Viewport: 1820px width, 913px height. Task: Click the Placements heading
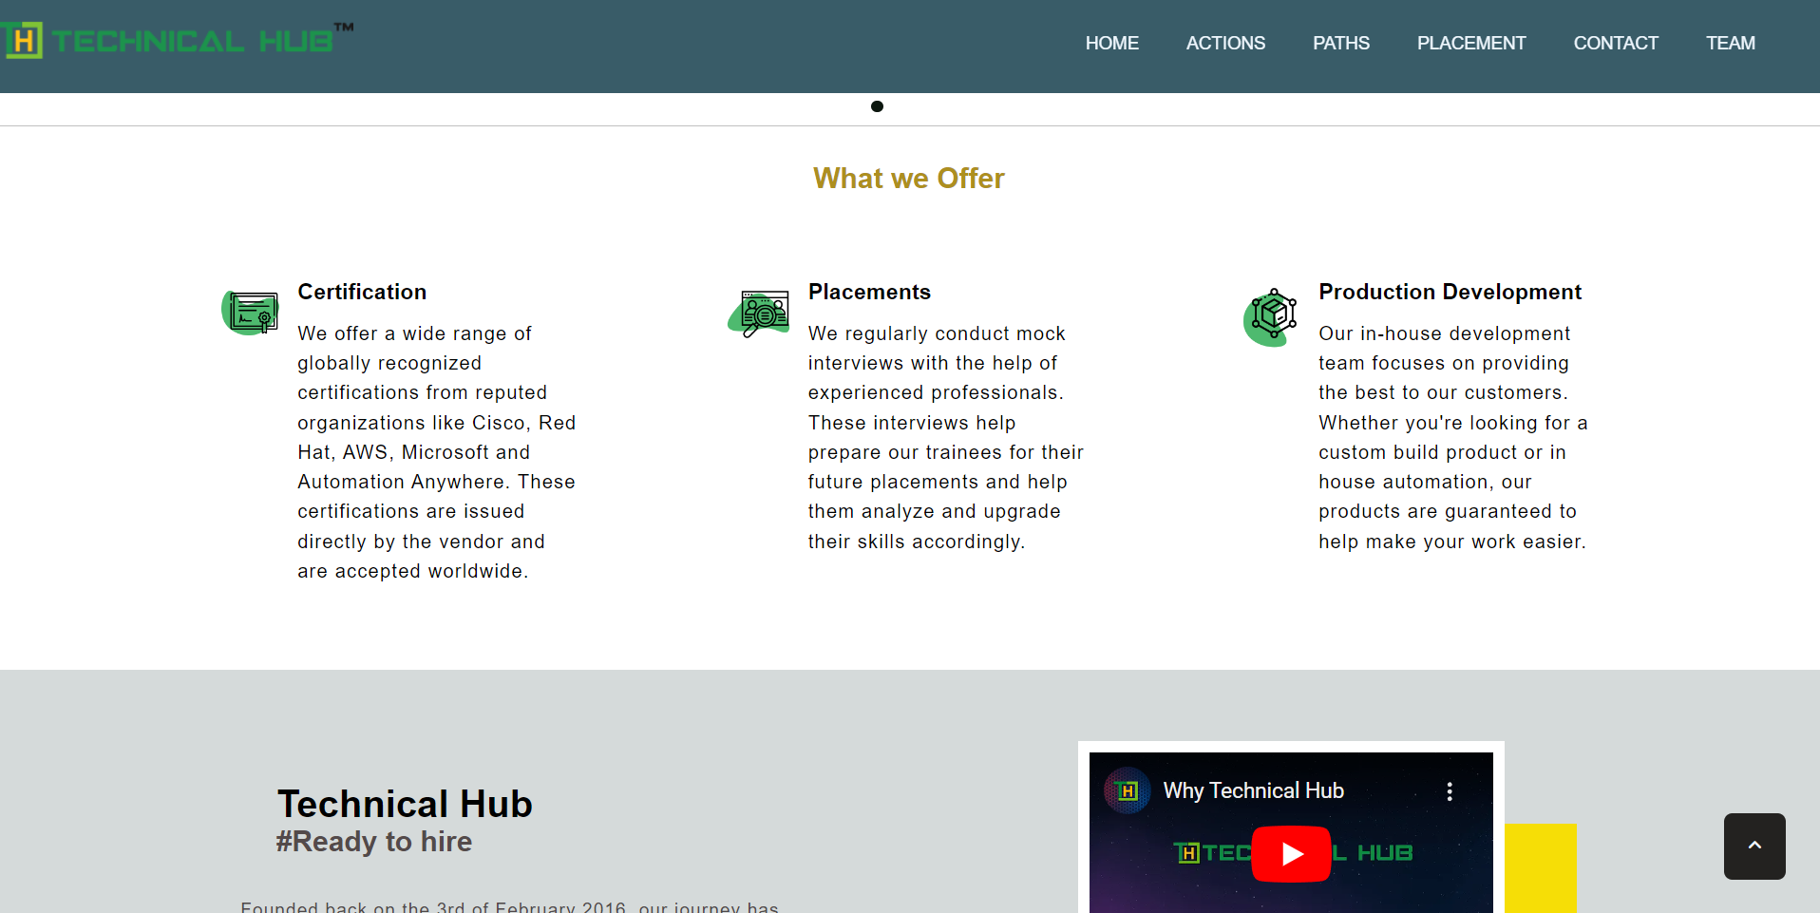click(x=869, y=292)
